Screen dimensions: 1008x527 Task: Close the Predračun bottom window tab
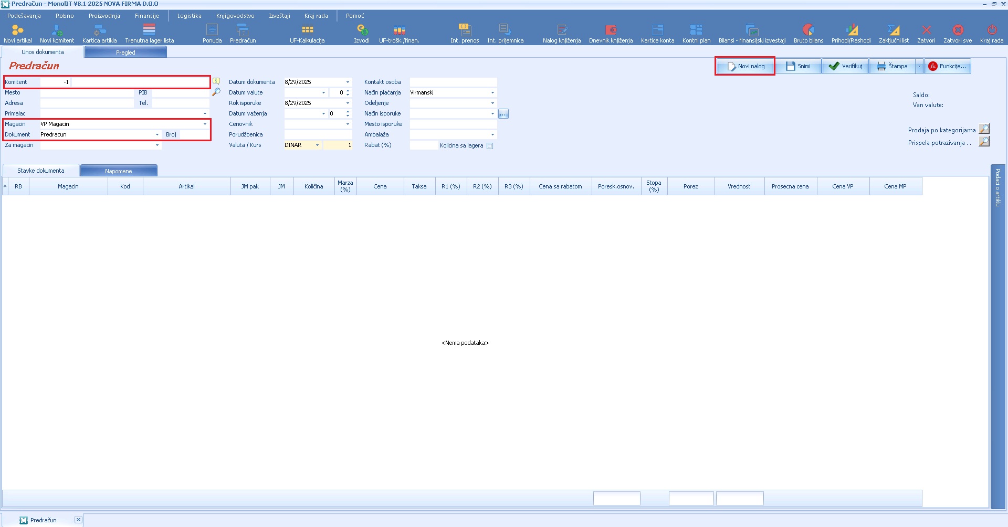click(x=78, y=520)
